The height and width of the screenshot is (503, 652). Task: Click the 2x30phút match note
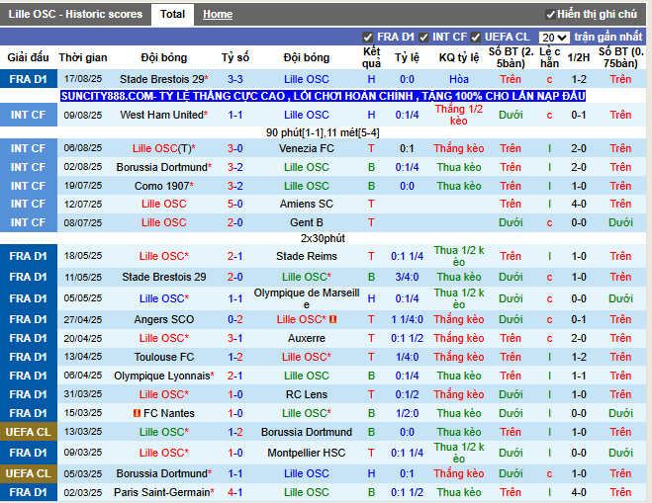click(323, 238)
